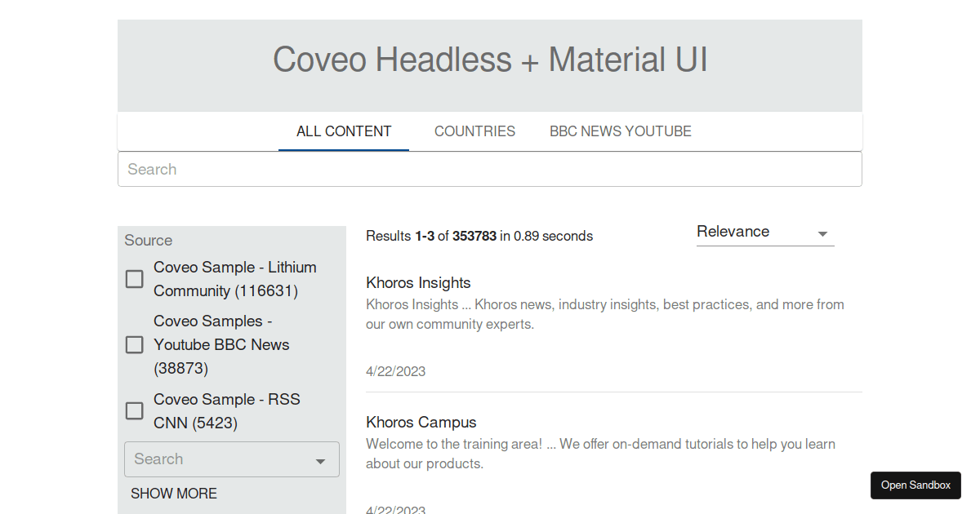Switch to the COUNTRIES tab

(474, 131)
